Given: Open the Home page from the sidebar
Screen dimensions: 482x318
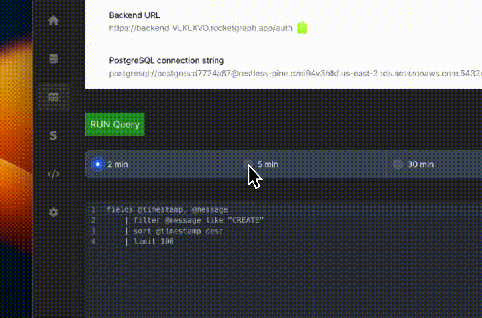Looking at the screenshot, I should [x=54, y=21].
